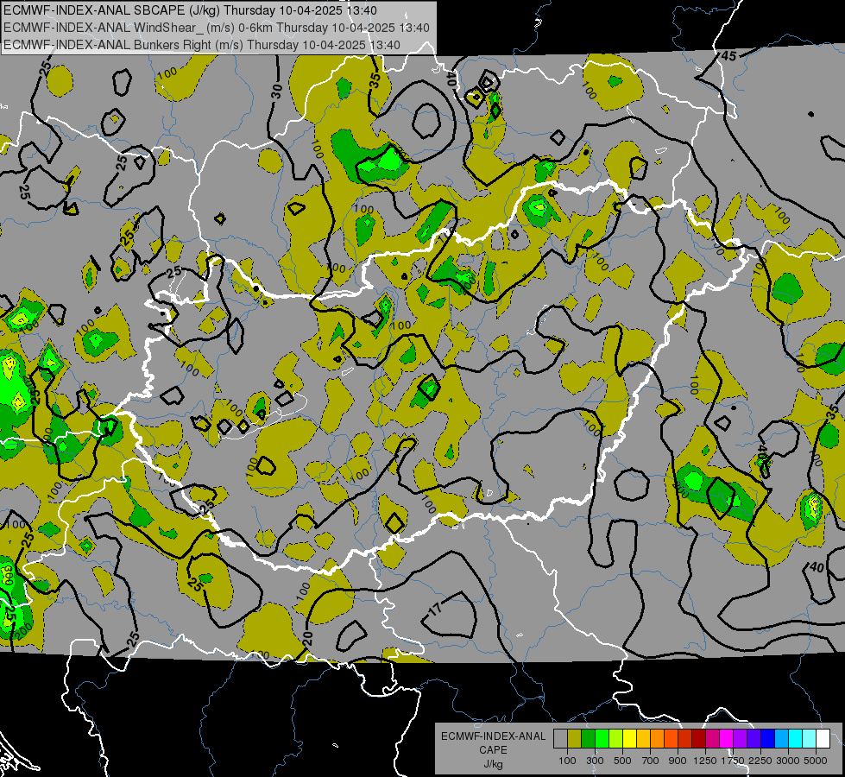Image resolution: width=845 pixels, height=777 pixels.
Task: Click the legend scale value 1750
Action: [733, 761]
